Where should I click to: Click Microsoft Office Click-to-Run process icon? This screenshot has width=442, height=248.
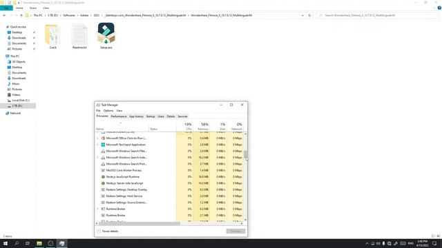coord(103,138)
